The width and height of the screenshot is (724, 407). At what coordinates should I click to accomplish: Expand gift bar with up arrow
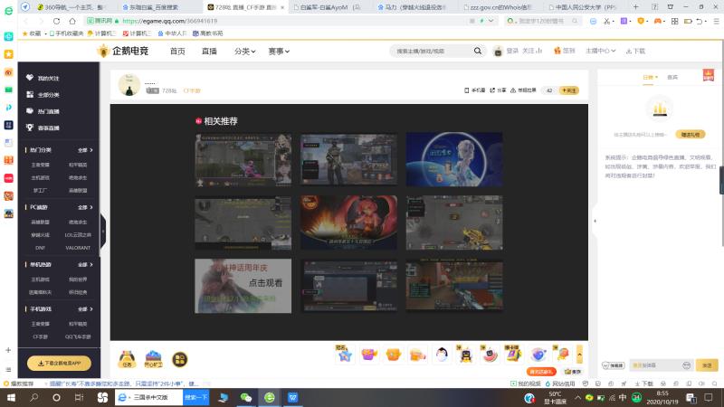click(579, 355)
